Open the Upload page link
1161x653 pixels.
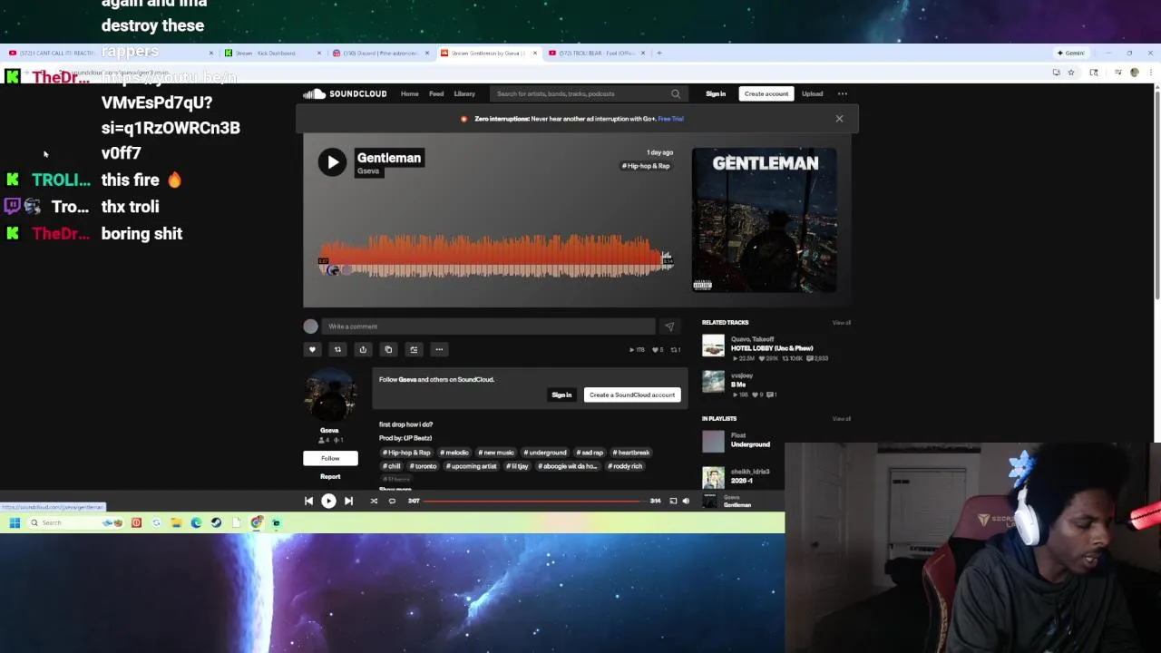812,93
